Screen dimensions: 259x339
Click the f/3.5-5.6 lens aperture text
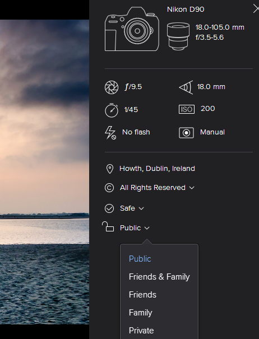(x=210, y=38)
